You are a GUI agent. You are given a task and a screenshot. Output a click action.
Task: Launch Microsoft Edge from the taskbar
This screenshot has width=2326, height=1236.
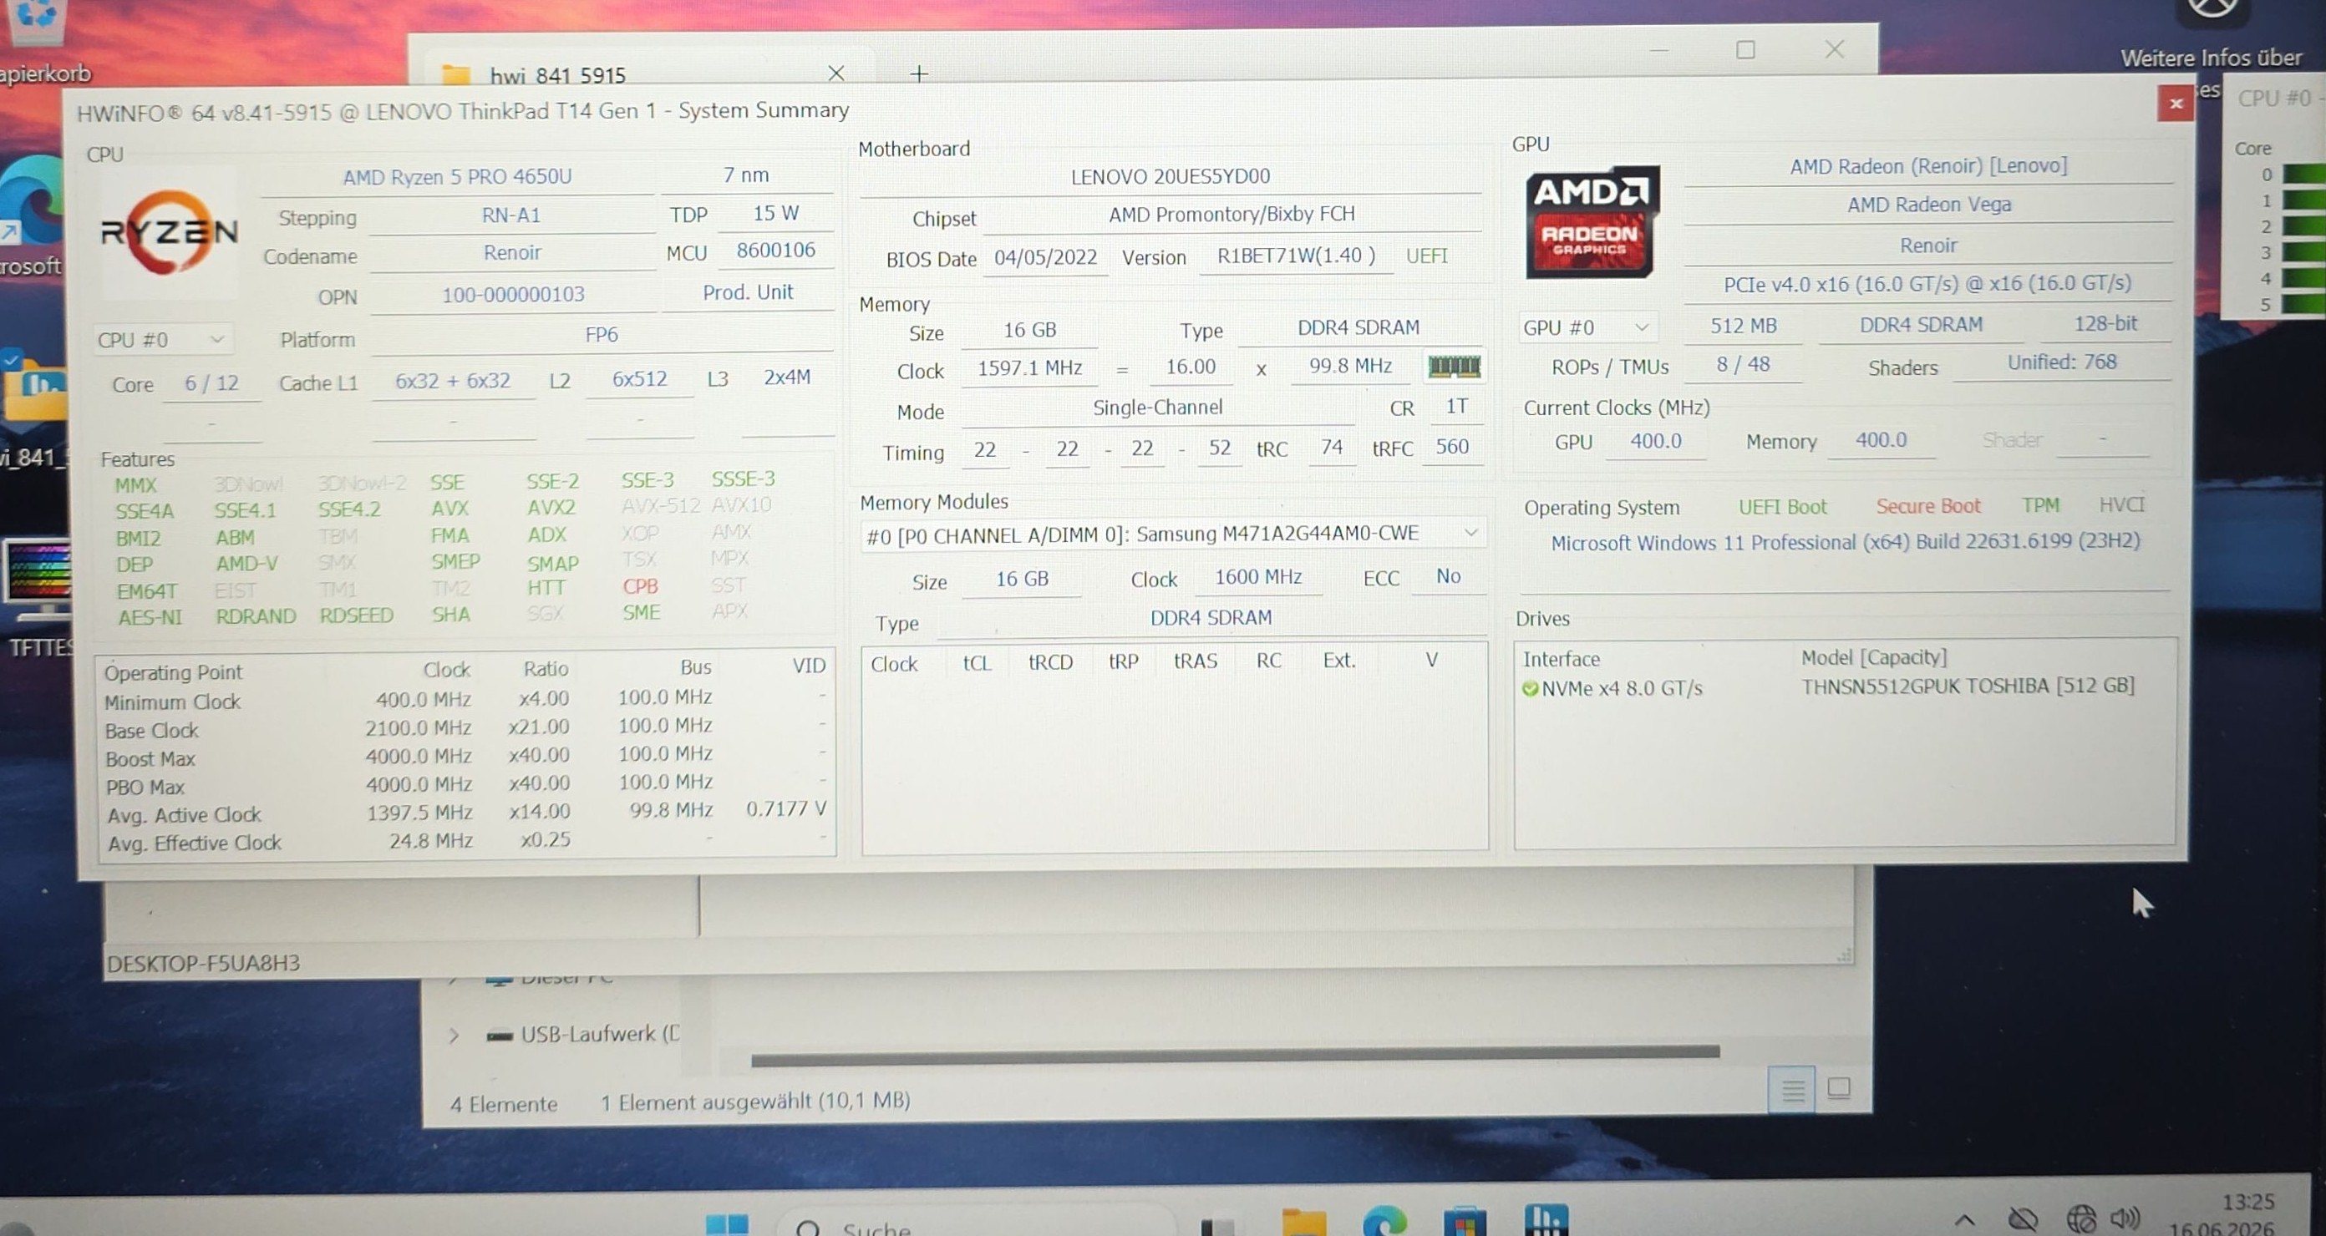coord(1384,1223)
